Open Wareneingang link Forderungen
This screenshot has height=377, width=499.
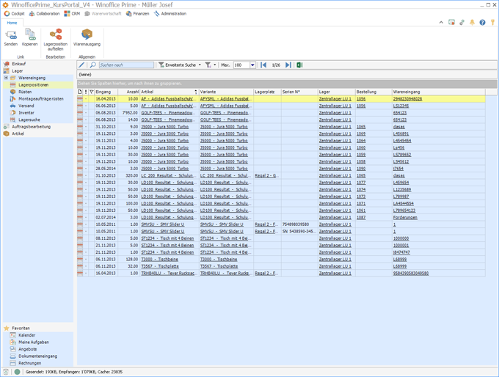click(x=405, y=218)
